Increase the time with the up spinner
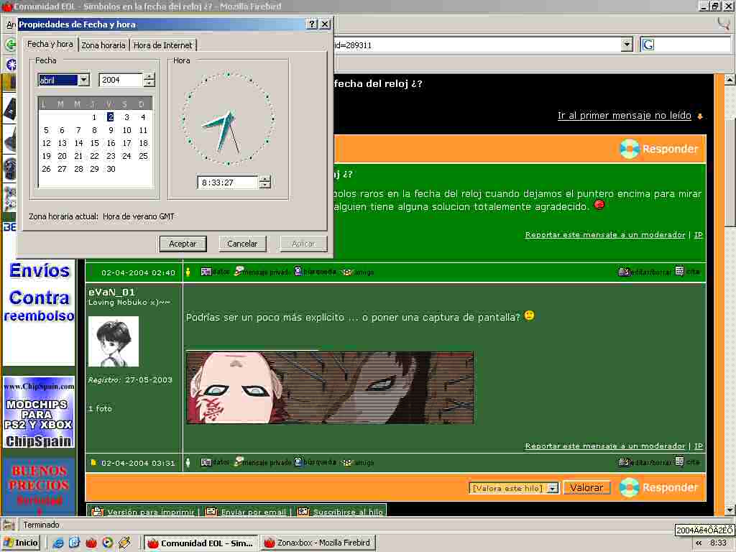The image size is (736, 552). (265, 179)
